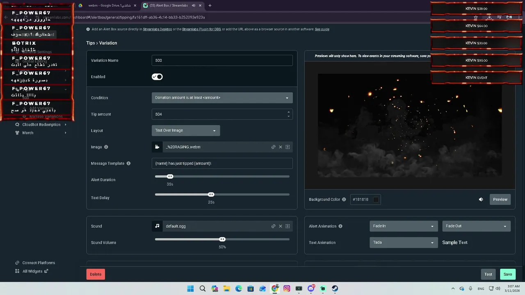This screenshot has height=295, width=525.
Task: Open a new browser tab
Action: pos(210,5)
